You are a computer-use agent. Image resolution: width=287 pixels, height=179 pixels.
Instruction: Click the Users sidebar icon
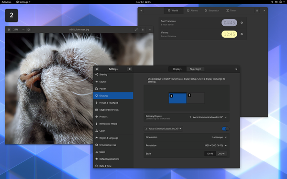(97, 152)
